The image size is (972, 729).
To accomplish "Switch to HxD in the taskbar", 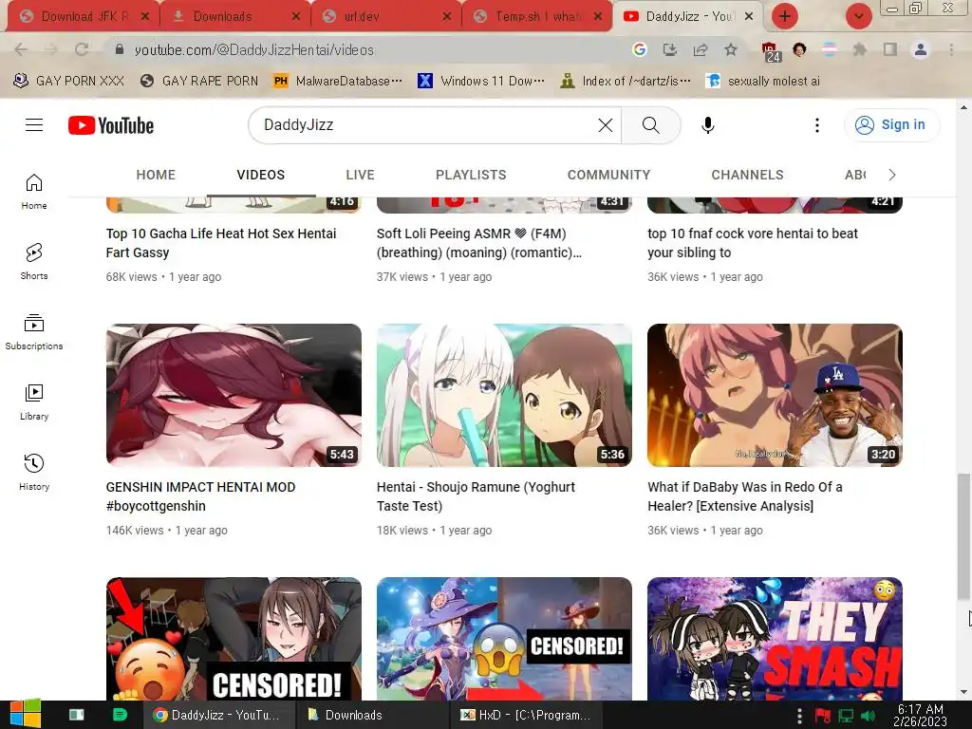I will (526, 715).
